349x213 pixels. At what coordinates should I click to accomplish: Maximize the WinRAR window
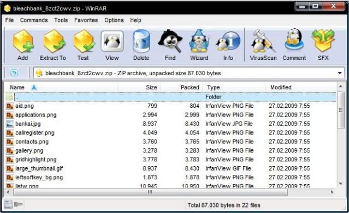click(315, 7)
